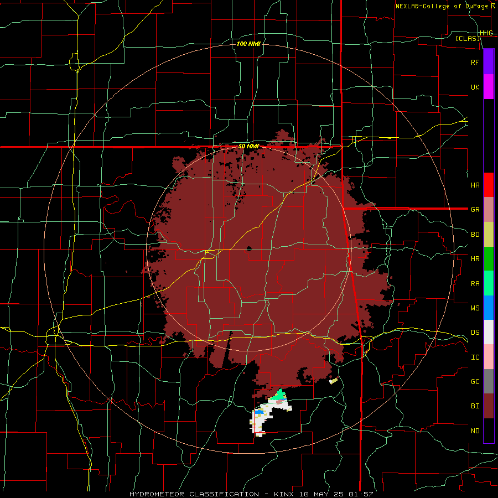
Task: Select the gray GC legend swatch
Action: point(489,381)
